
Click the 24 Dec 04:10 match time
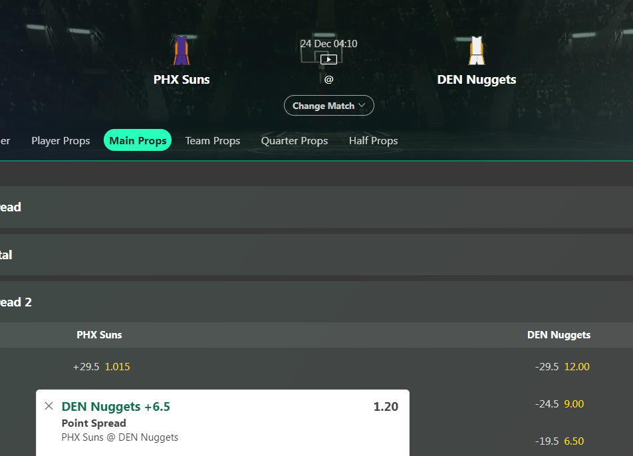click(328, 44)
